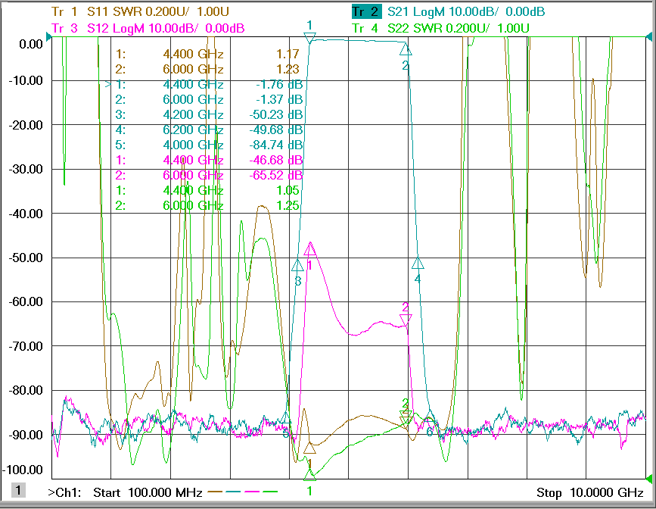Click the green reference arrow at bottom right
656x509 pixels.
pos(649,479)
